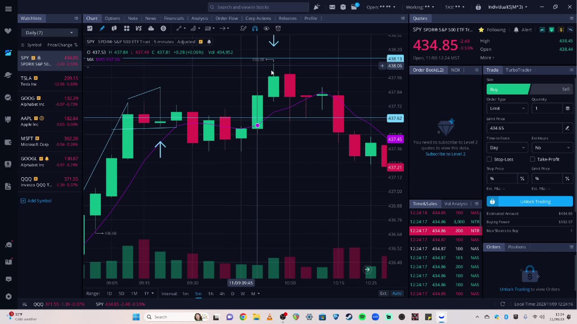The image size is (577, 324).
Task: Click the Alert bell in Quotes panel
Action: (516, 30)
